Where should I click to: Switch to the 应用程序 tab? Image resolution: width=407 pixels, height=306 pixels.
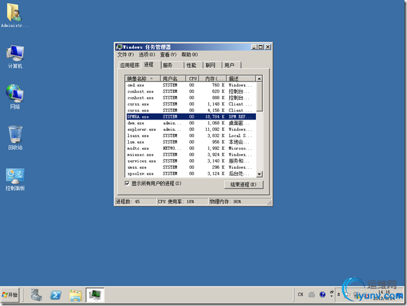pos(130,65)
